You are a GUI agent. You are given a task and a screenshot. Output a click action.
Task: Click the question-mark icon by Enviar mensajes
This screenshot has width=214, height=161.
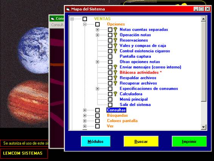pyautogui.click(x=115, y=67)
